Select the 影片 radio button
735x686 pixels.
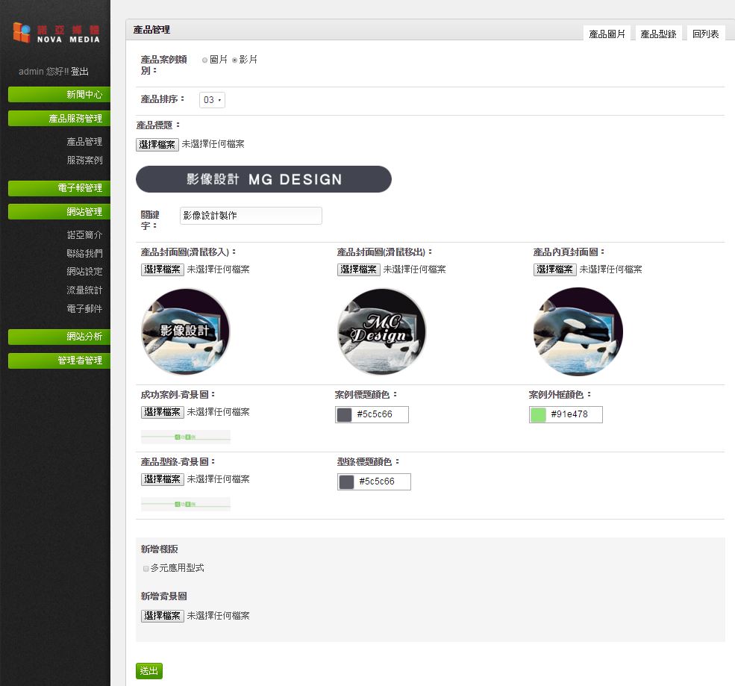click(234, 60)
